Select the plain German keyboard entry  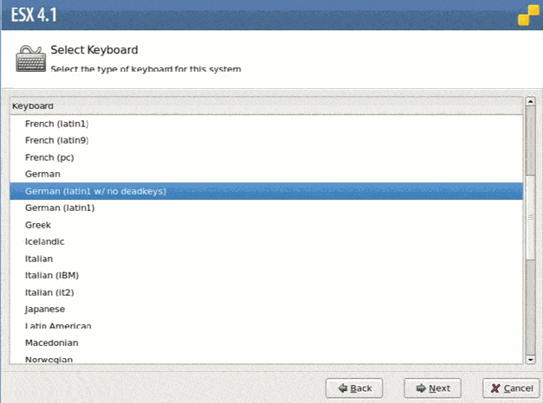tap(43, 174)
